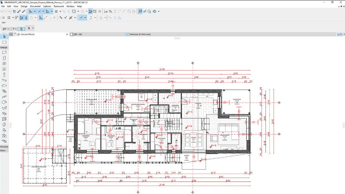The image size is (345, 194).
Task: Expand the 3D view options dropdown arrow
Action: (159, 12)
